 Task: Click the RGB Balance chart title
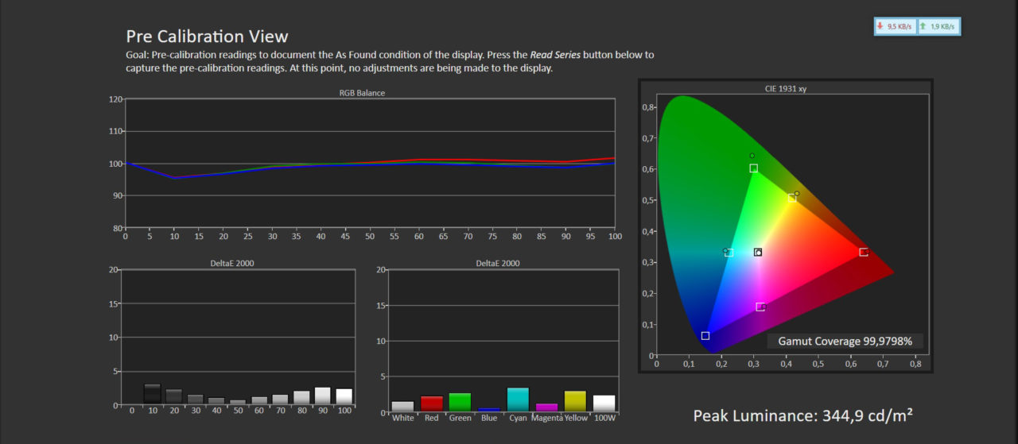pos(362,93)
